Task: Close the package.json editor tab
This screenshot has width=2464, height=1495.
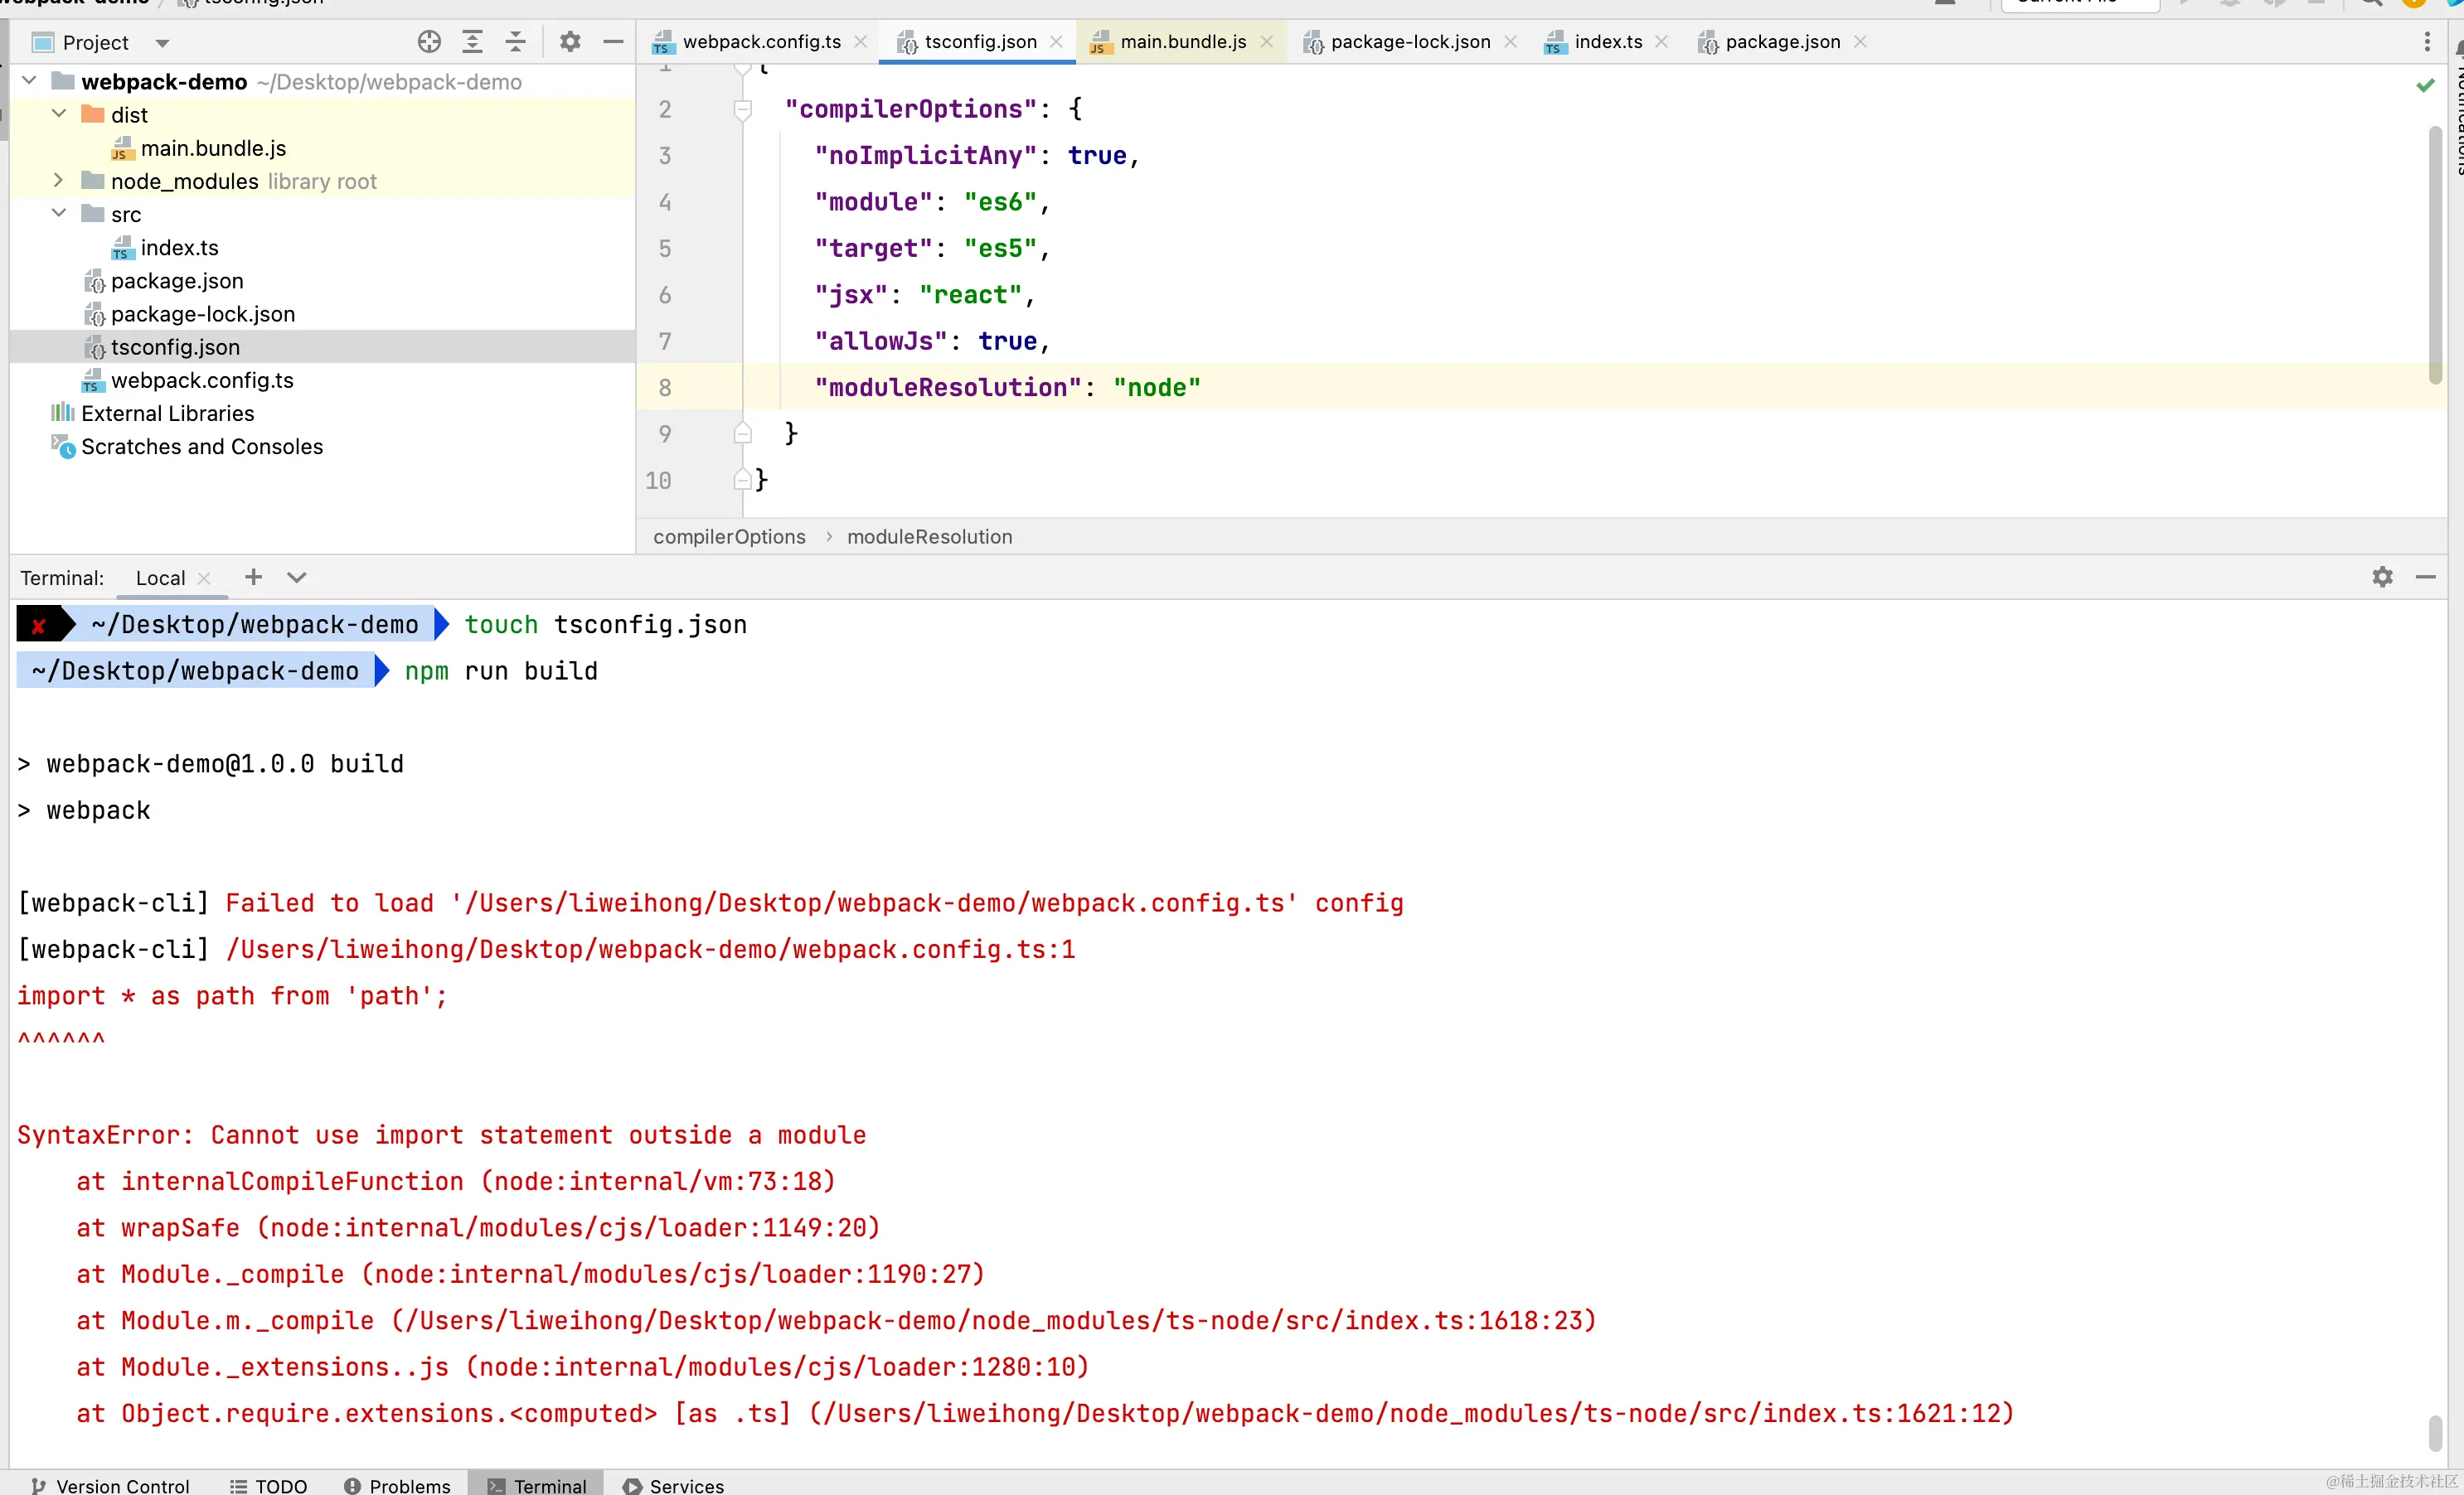Action: (x=1861, y=42)
